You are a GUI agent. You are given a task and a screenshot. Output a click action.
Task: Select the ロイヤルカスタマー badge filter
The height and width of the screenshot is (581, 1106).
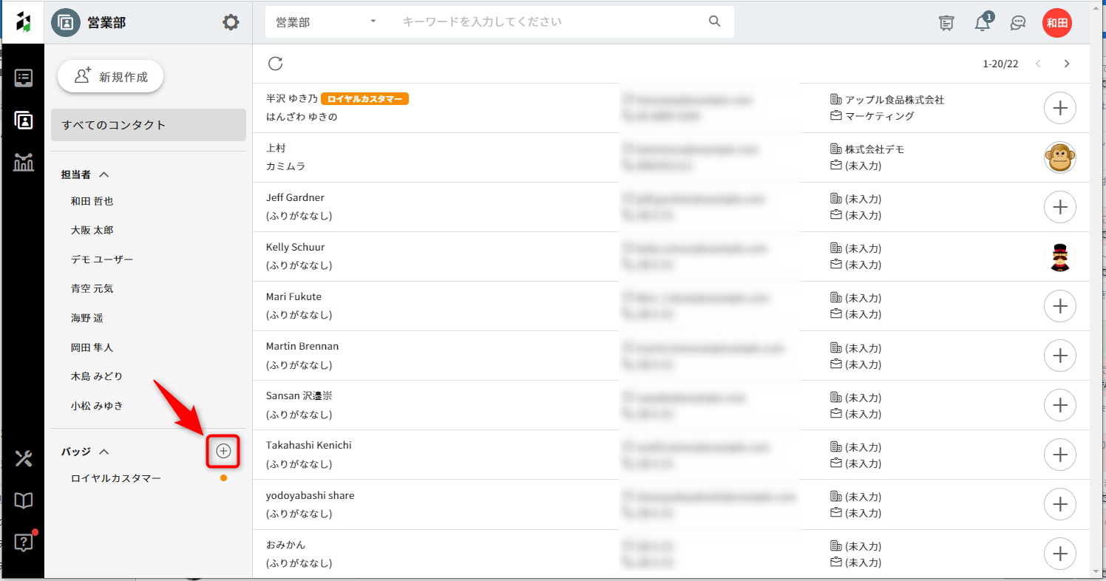point(116,478)
